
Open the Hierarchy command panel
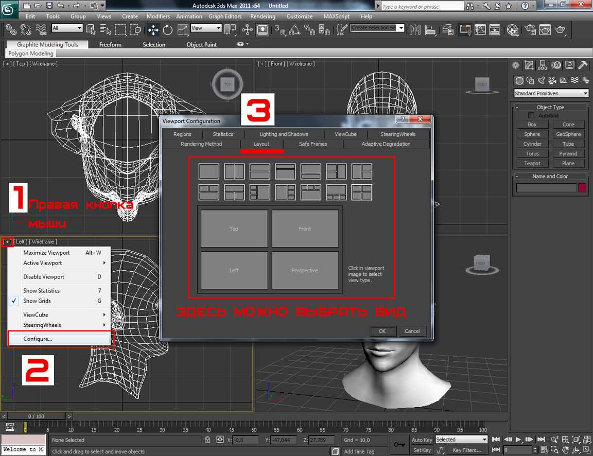click(x=543, y=65)
